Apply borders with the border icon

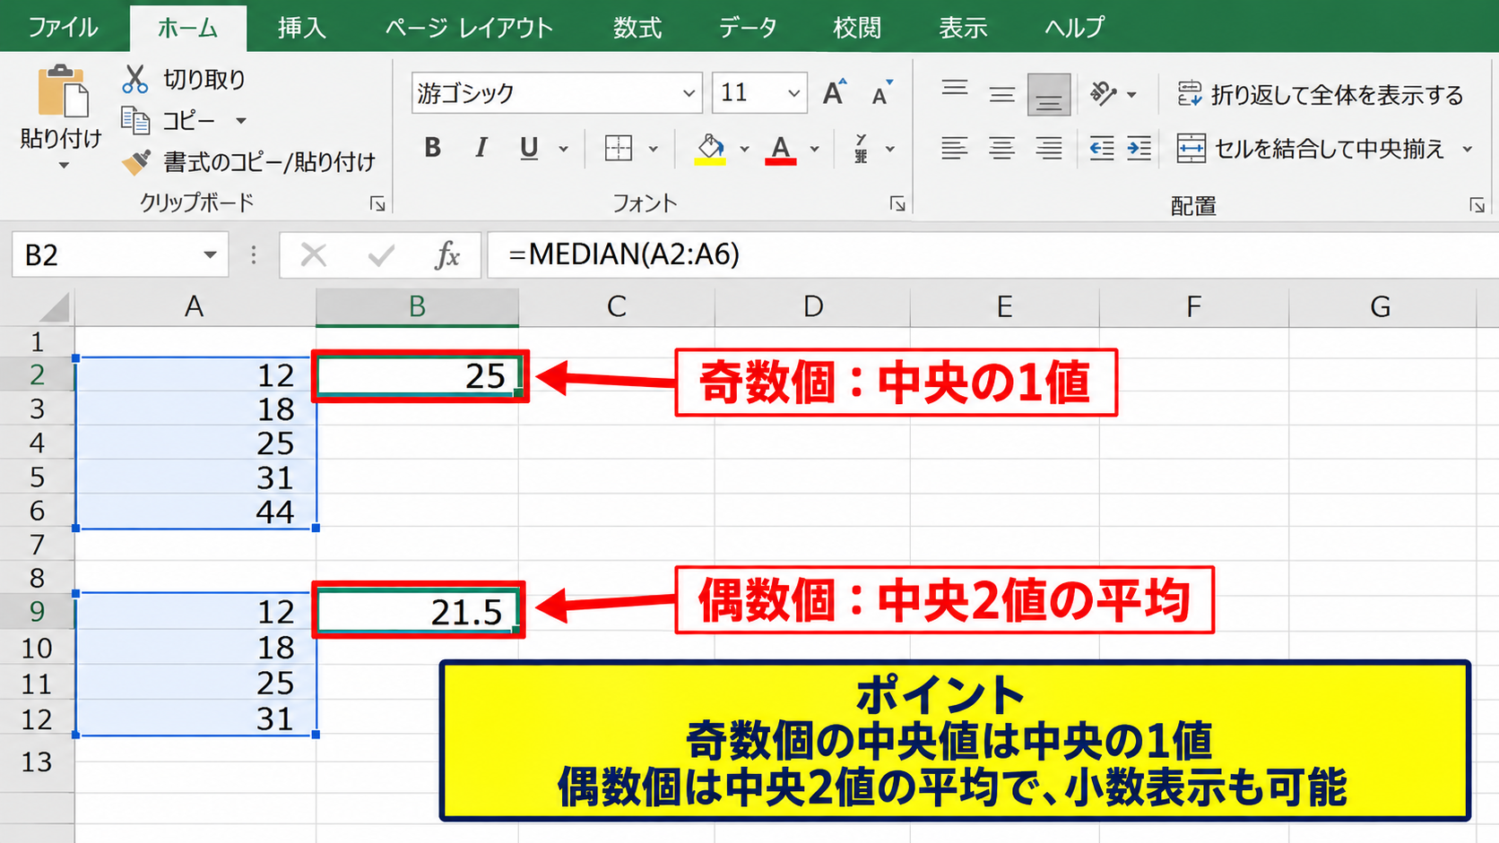pos(619,148)
